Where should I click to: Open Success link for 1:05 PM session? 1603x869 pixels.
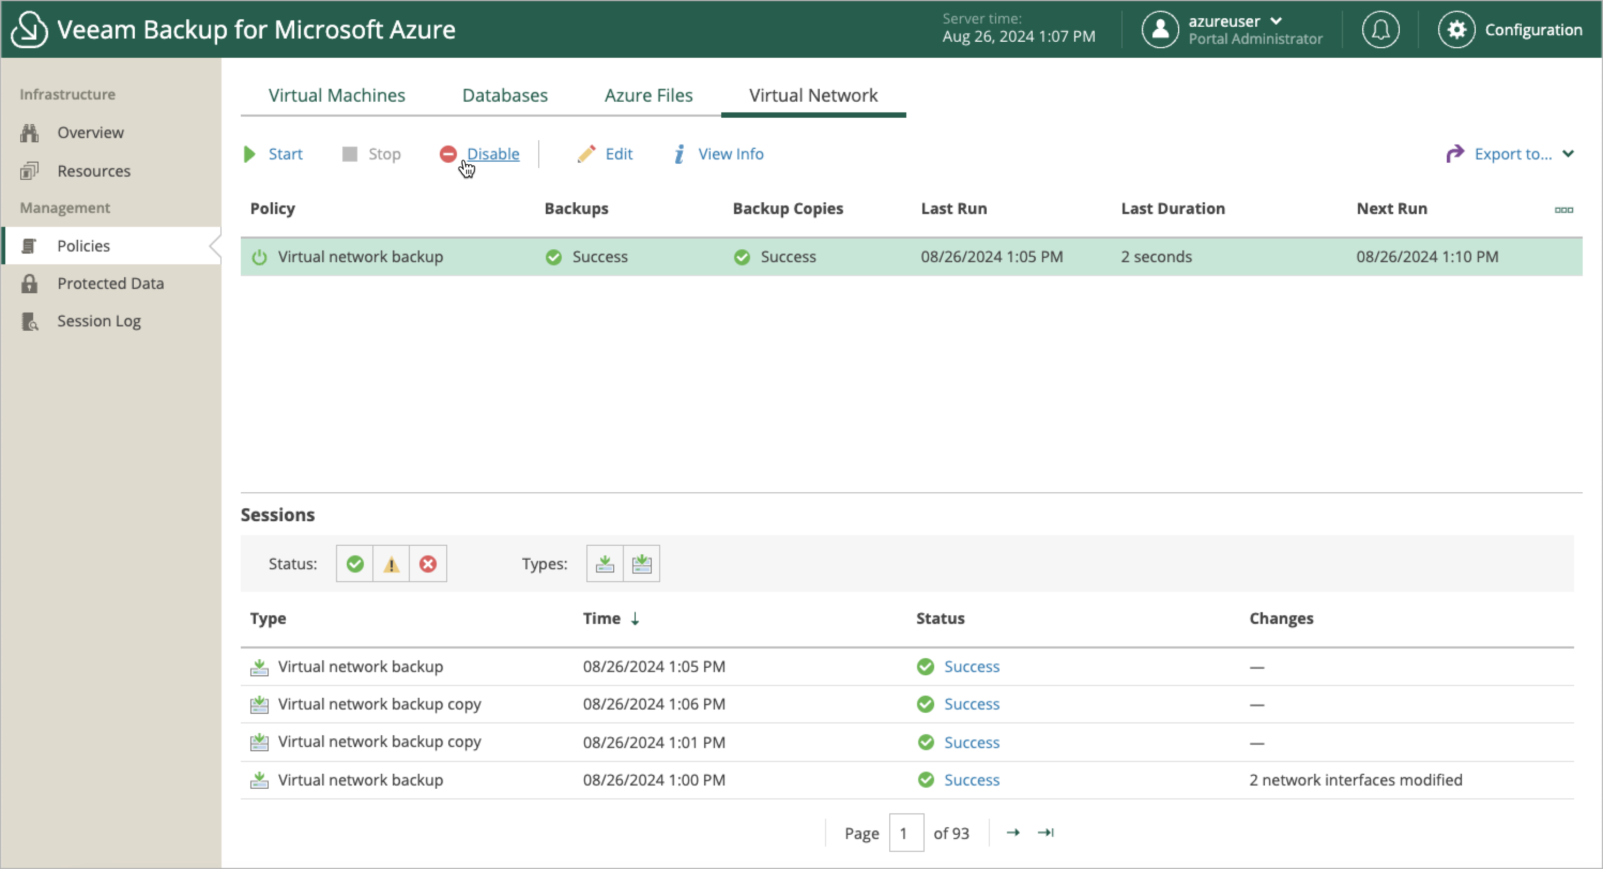(972, 666)
